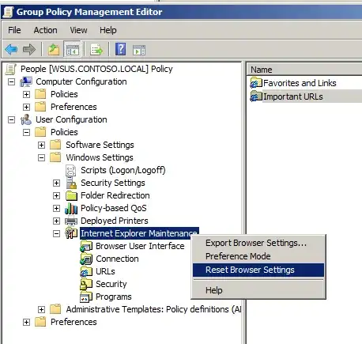Click the Up One Level folder icon
The height and width of the screenshot is (344, 362).
click(54, 49)
